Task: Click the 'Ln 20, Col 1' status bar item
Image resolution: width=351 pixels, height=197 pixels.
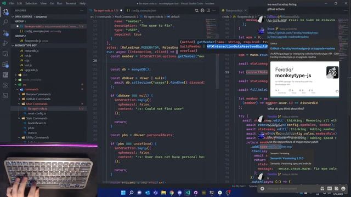Action: point(239,186)
